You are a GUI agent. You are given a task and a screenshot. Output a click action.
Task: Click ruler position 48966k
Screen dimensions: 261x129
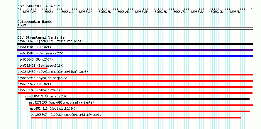[48, 12]
